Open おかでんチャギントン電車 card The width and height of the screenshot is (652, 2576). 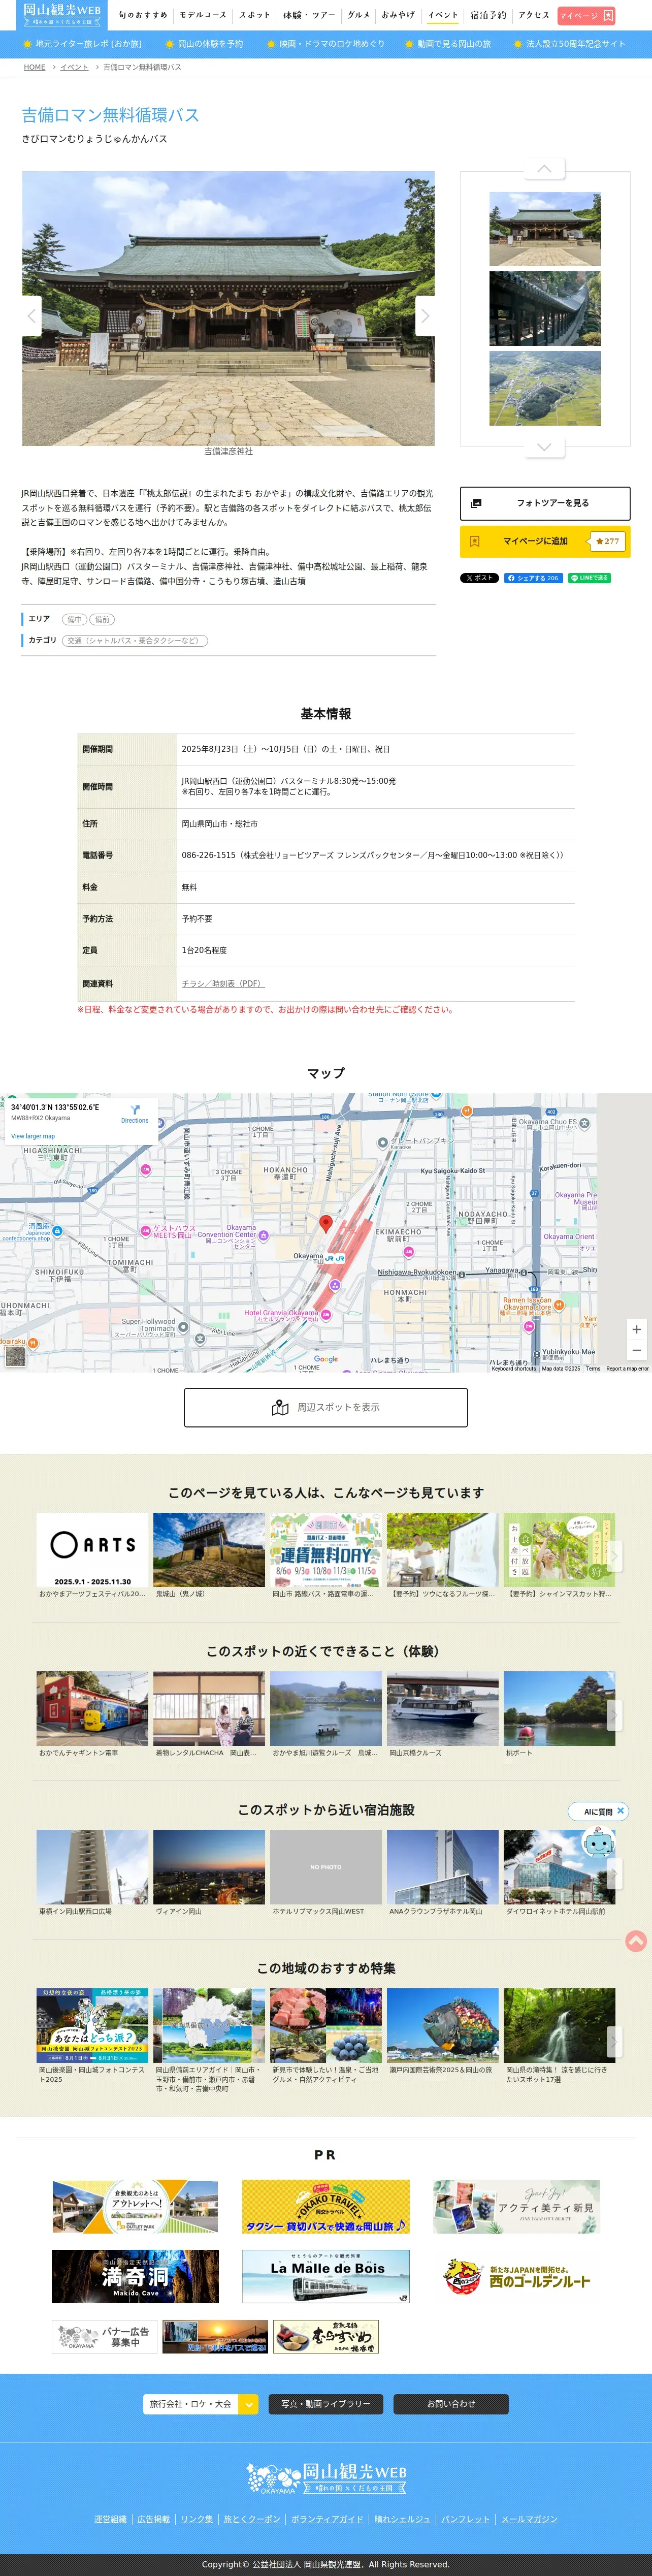(x=93, y=1715)
